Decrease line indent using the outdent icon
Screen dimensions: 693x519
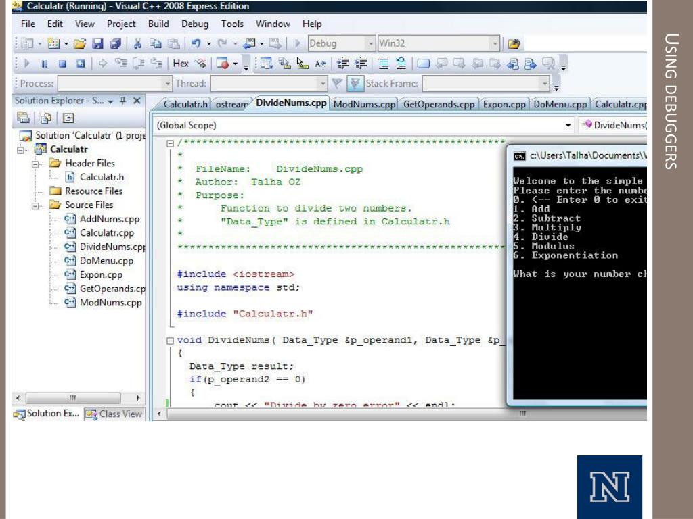click(343, 64)
